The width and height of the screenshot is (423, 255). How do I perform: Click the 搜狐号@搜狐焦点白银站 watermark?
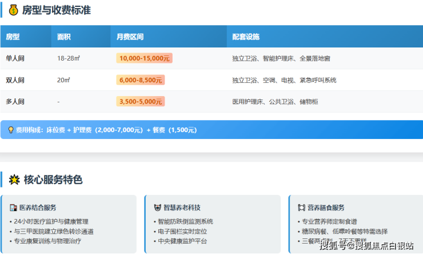(x=366, y=246)
